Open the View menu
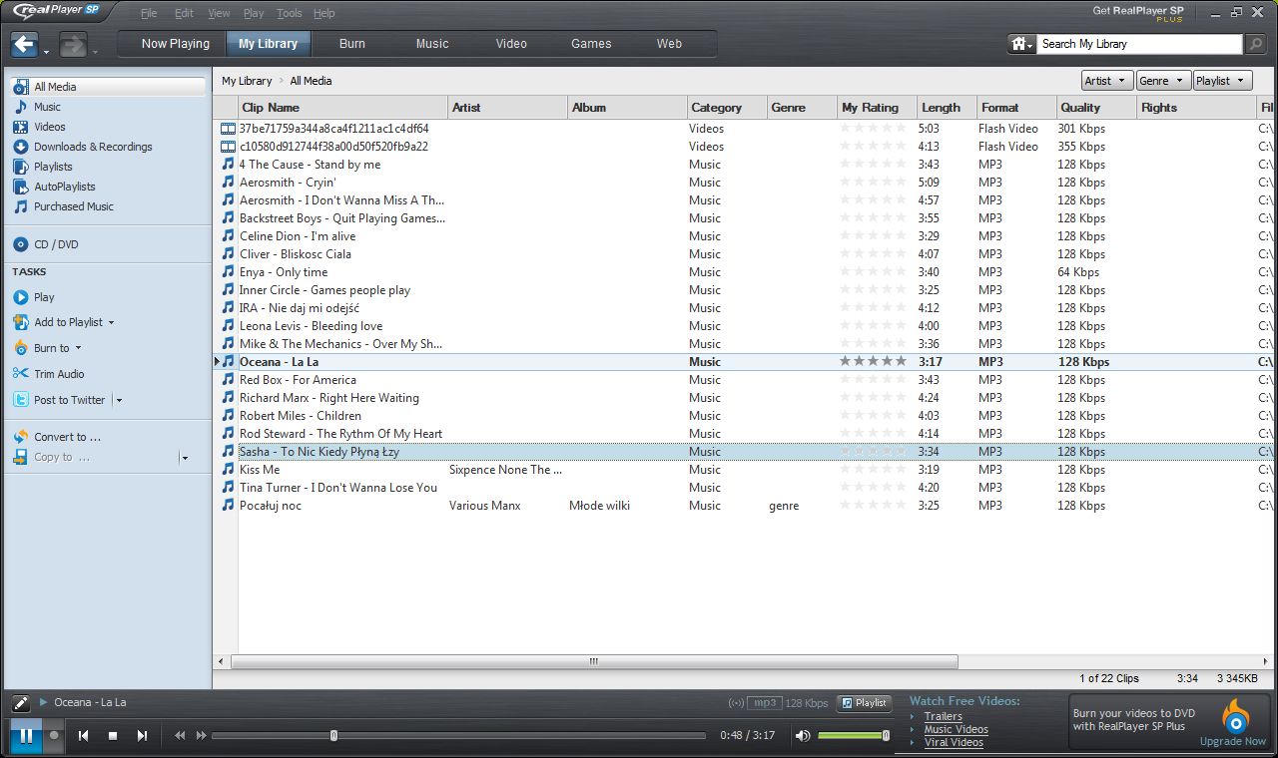1278x758 pixels. coord(219,13)
